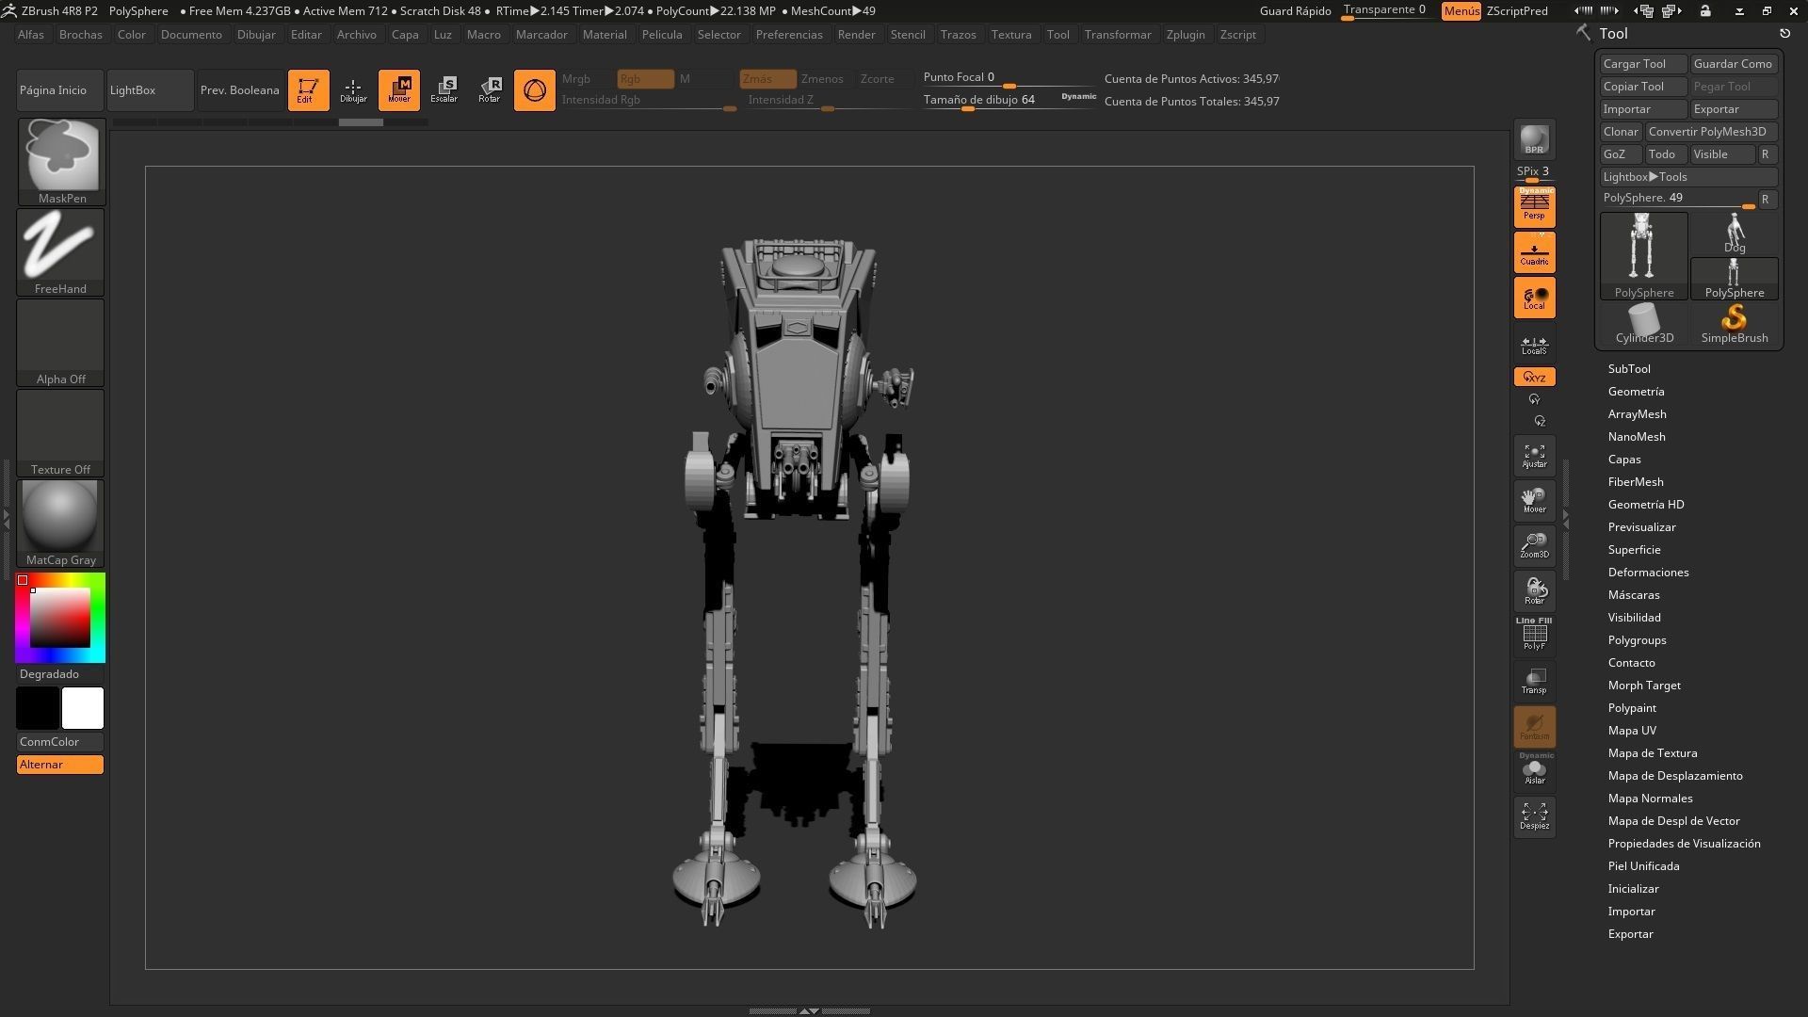The image size is (1808, 1017).
Task: Adjust the Tamaño de dibujo slider
Action: click(1009, 101)
